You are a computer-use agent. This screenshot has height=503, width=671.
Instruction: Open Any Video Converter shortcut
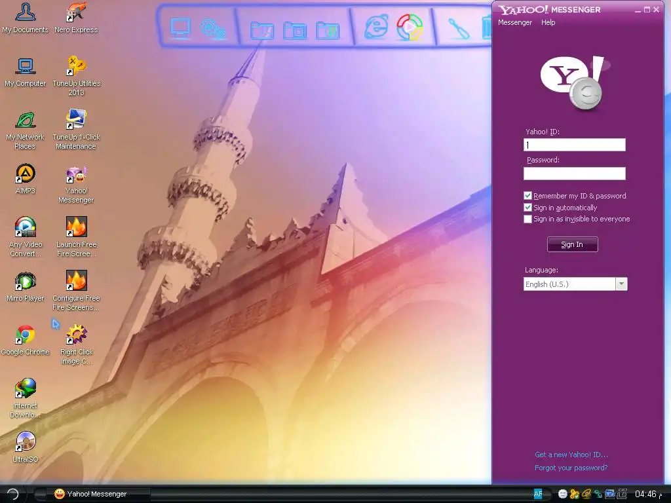point(26,237)
